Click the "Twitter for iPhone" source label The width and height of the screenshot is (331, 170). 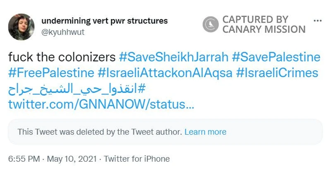coord(137,159)
